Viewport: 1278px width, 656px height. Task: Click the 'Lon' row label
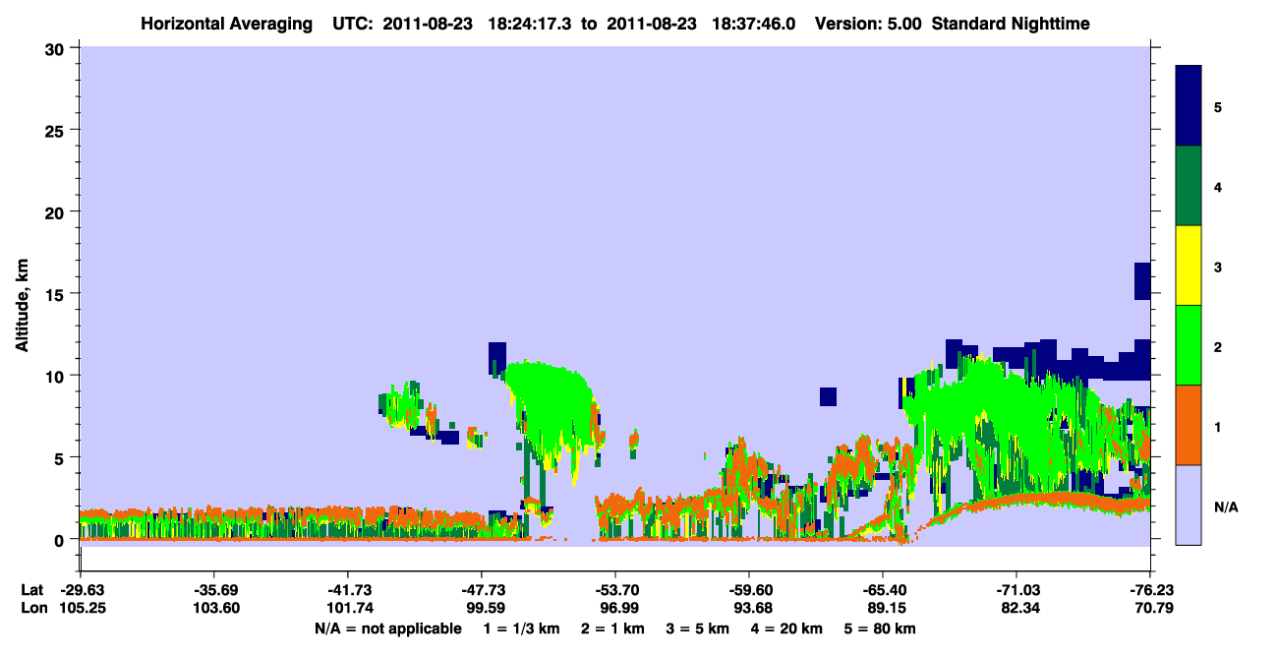point(32,609)
